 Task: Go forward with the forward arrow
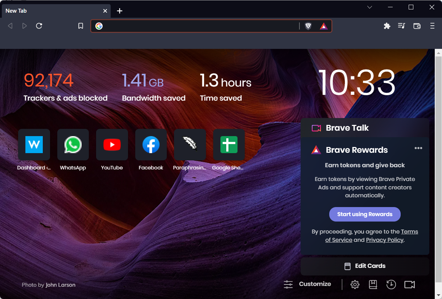[x=24, y=26]
